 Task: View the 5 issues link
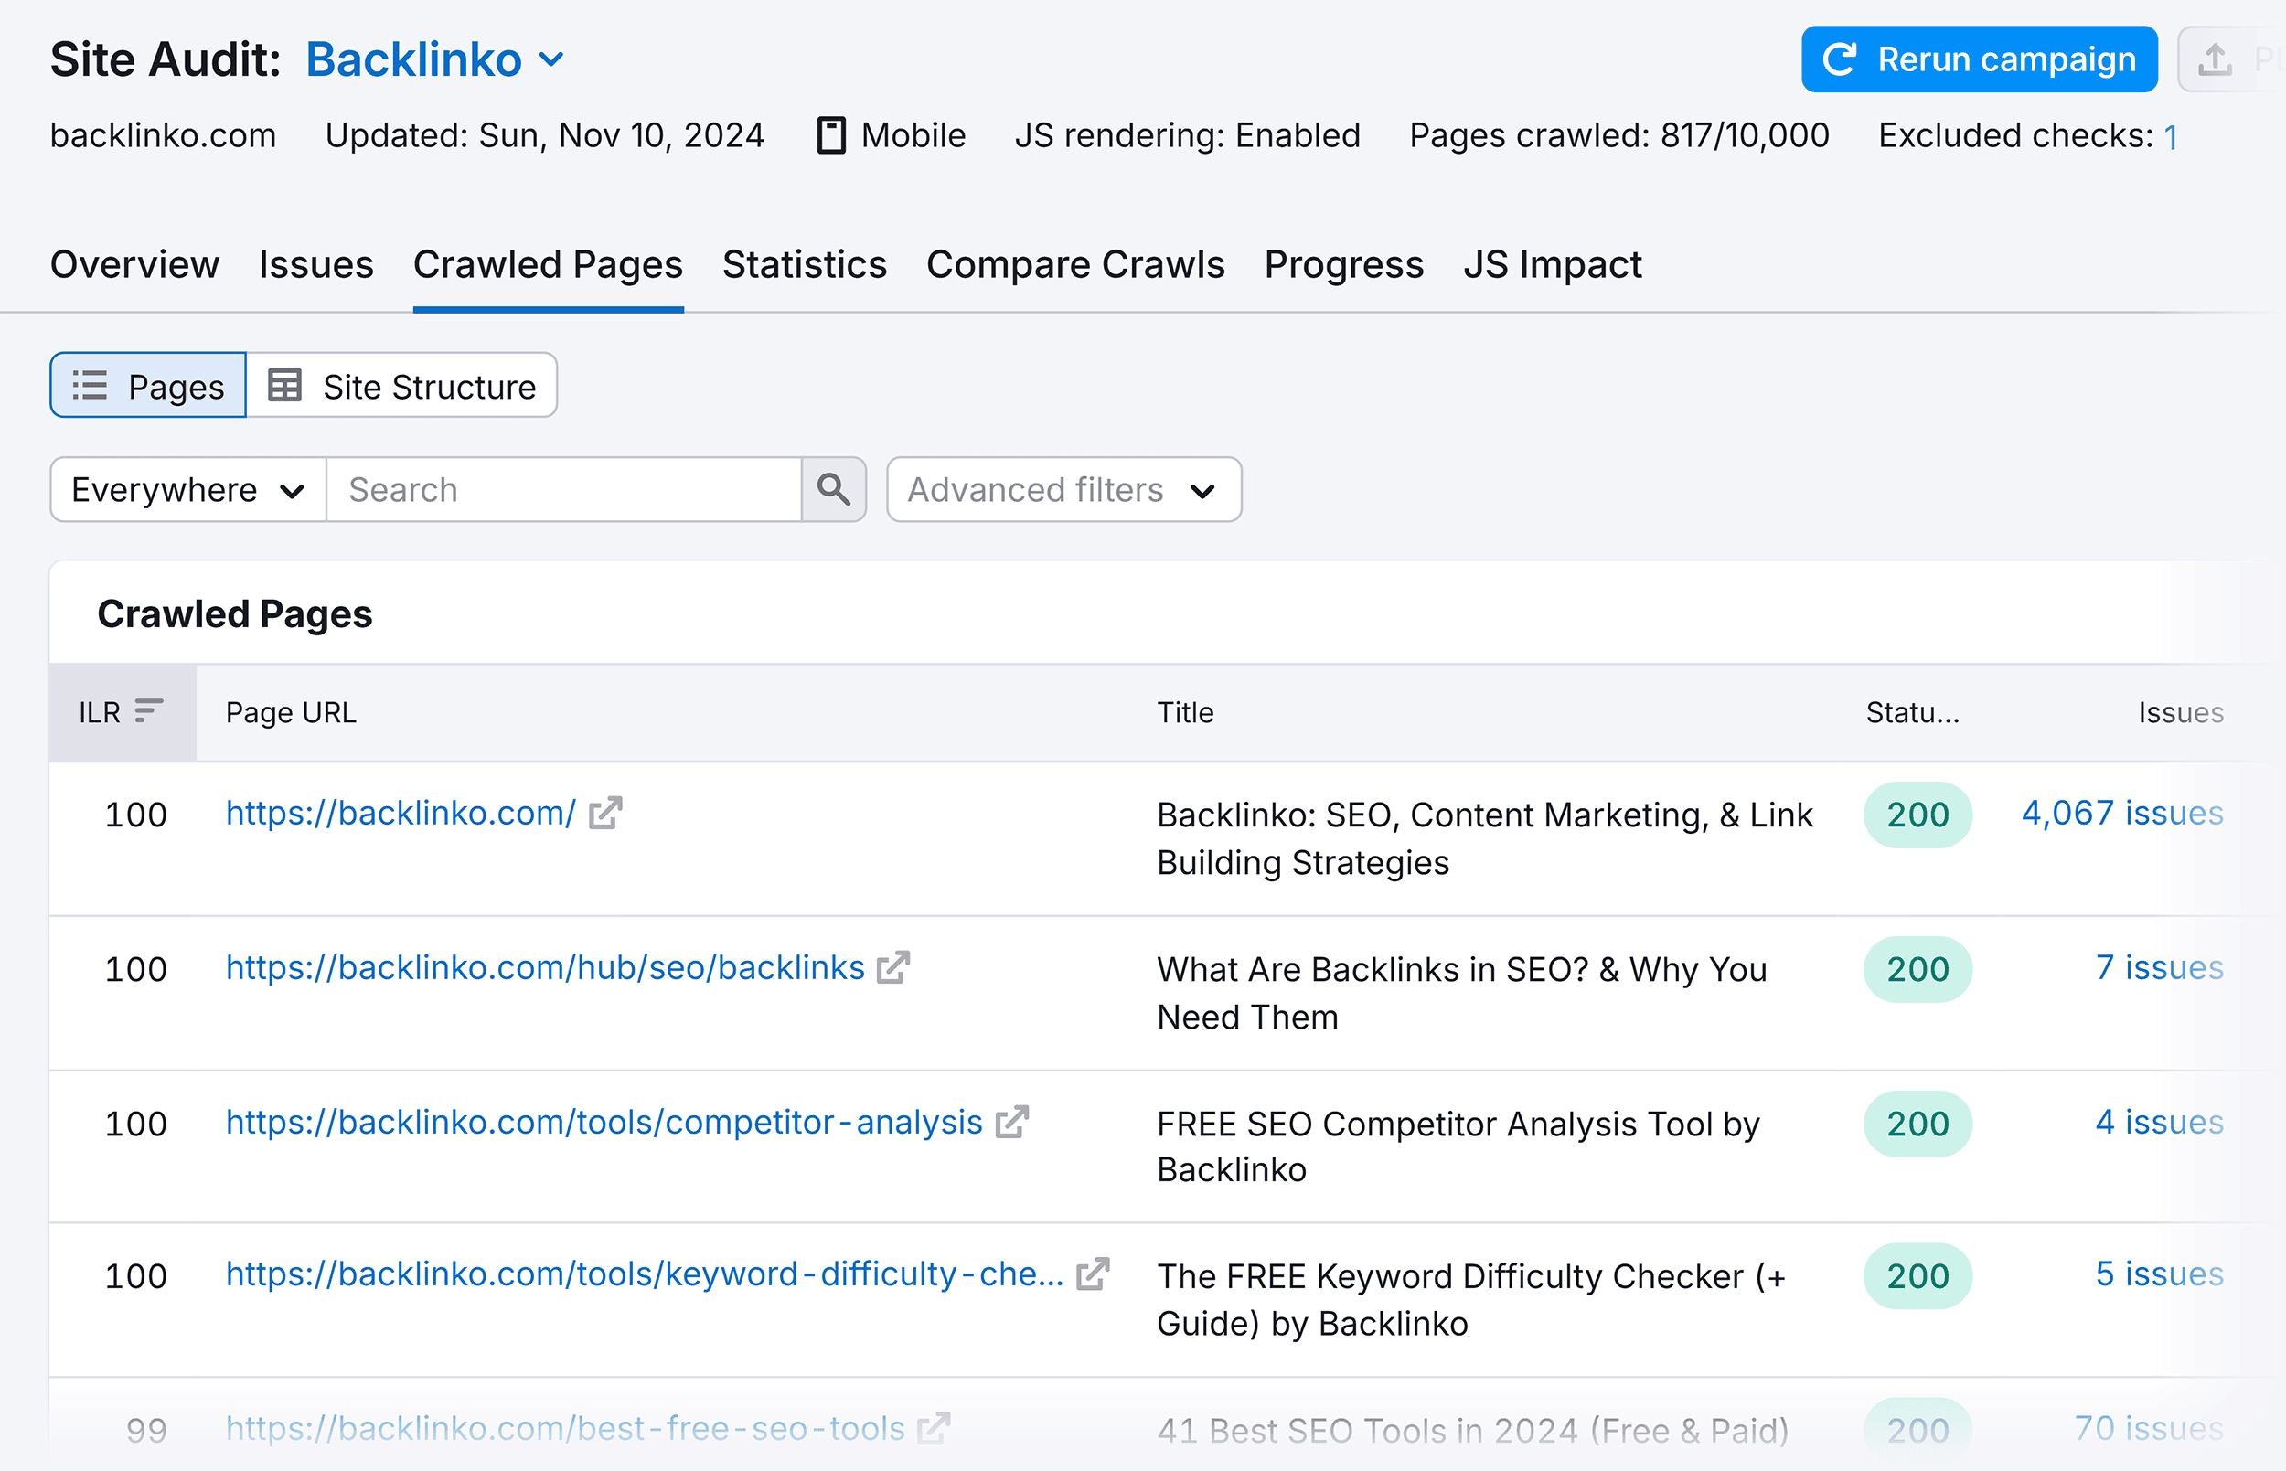coord(2160,1274)
